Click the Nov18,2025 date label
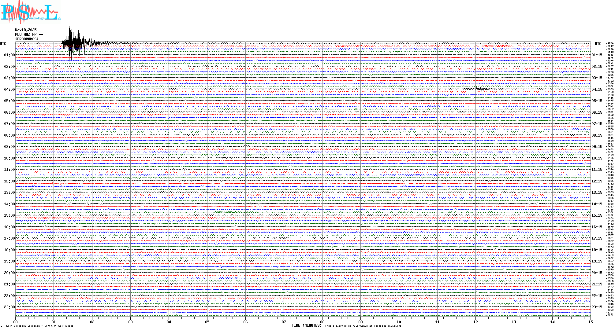The width and height of the screenshot is (615, 330). click(26, 30)
